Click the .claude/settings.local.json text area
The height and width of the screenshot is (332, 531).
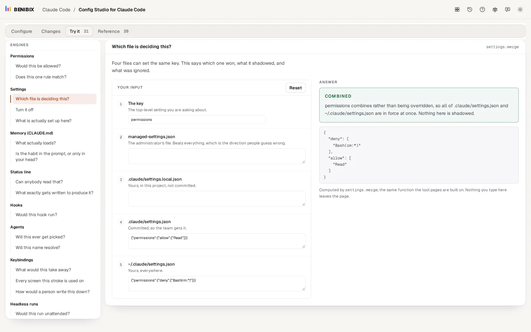coord(217,199)
